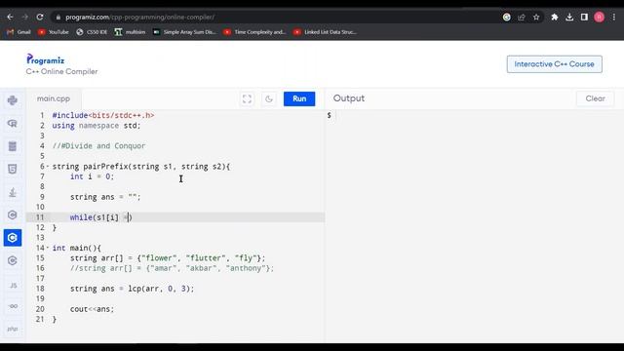Screen dimensions: 624x351
Task: Click the 'using namespace std;' line
Action: [x=97, y=126]
